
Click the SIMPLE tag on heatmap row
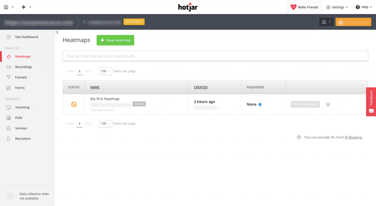139,104
